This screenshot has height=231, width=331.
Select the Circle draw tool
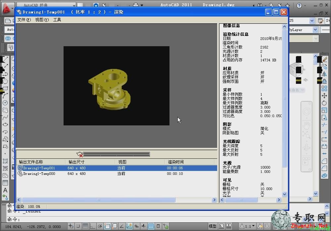[5, 103]
